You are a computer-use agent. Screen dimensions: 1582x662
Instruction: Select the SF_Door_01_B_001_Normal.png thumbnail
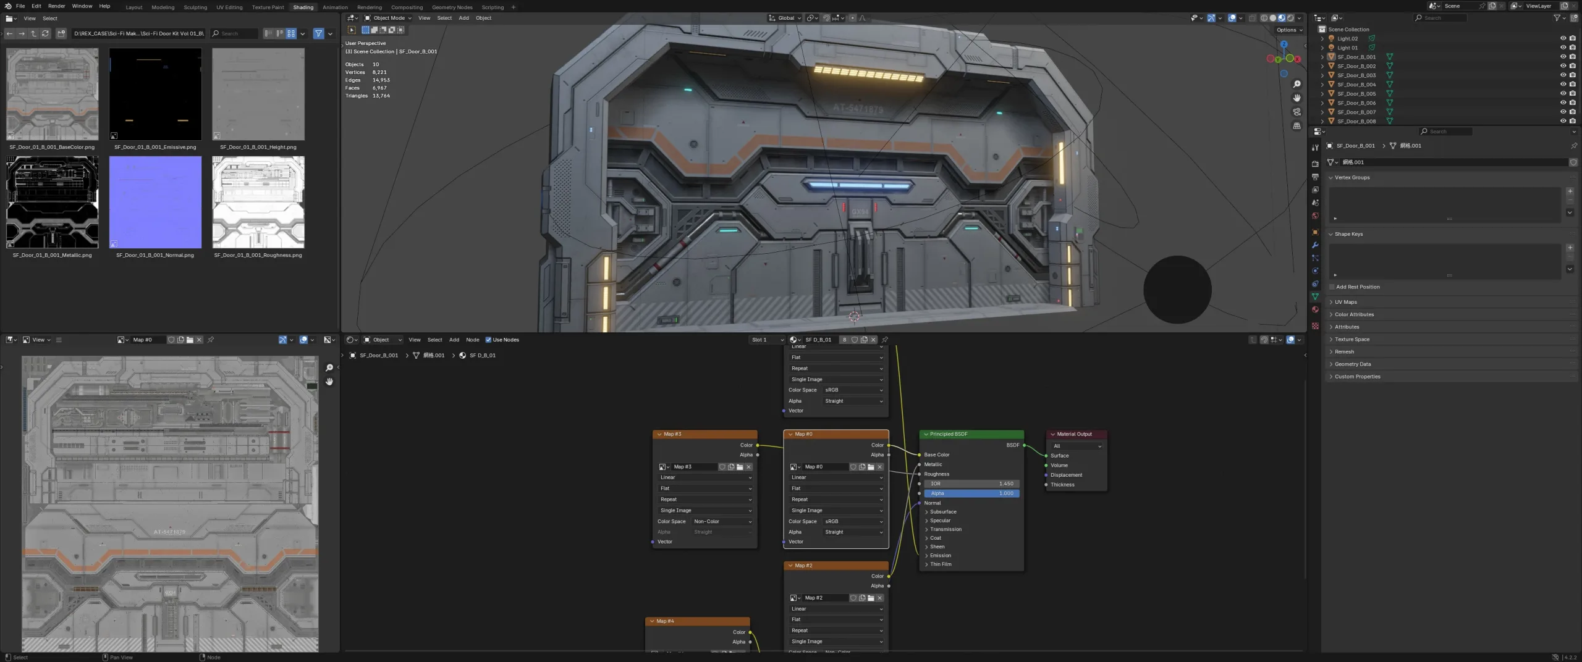[155, 202]
